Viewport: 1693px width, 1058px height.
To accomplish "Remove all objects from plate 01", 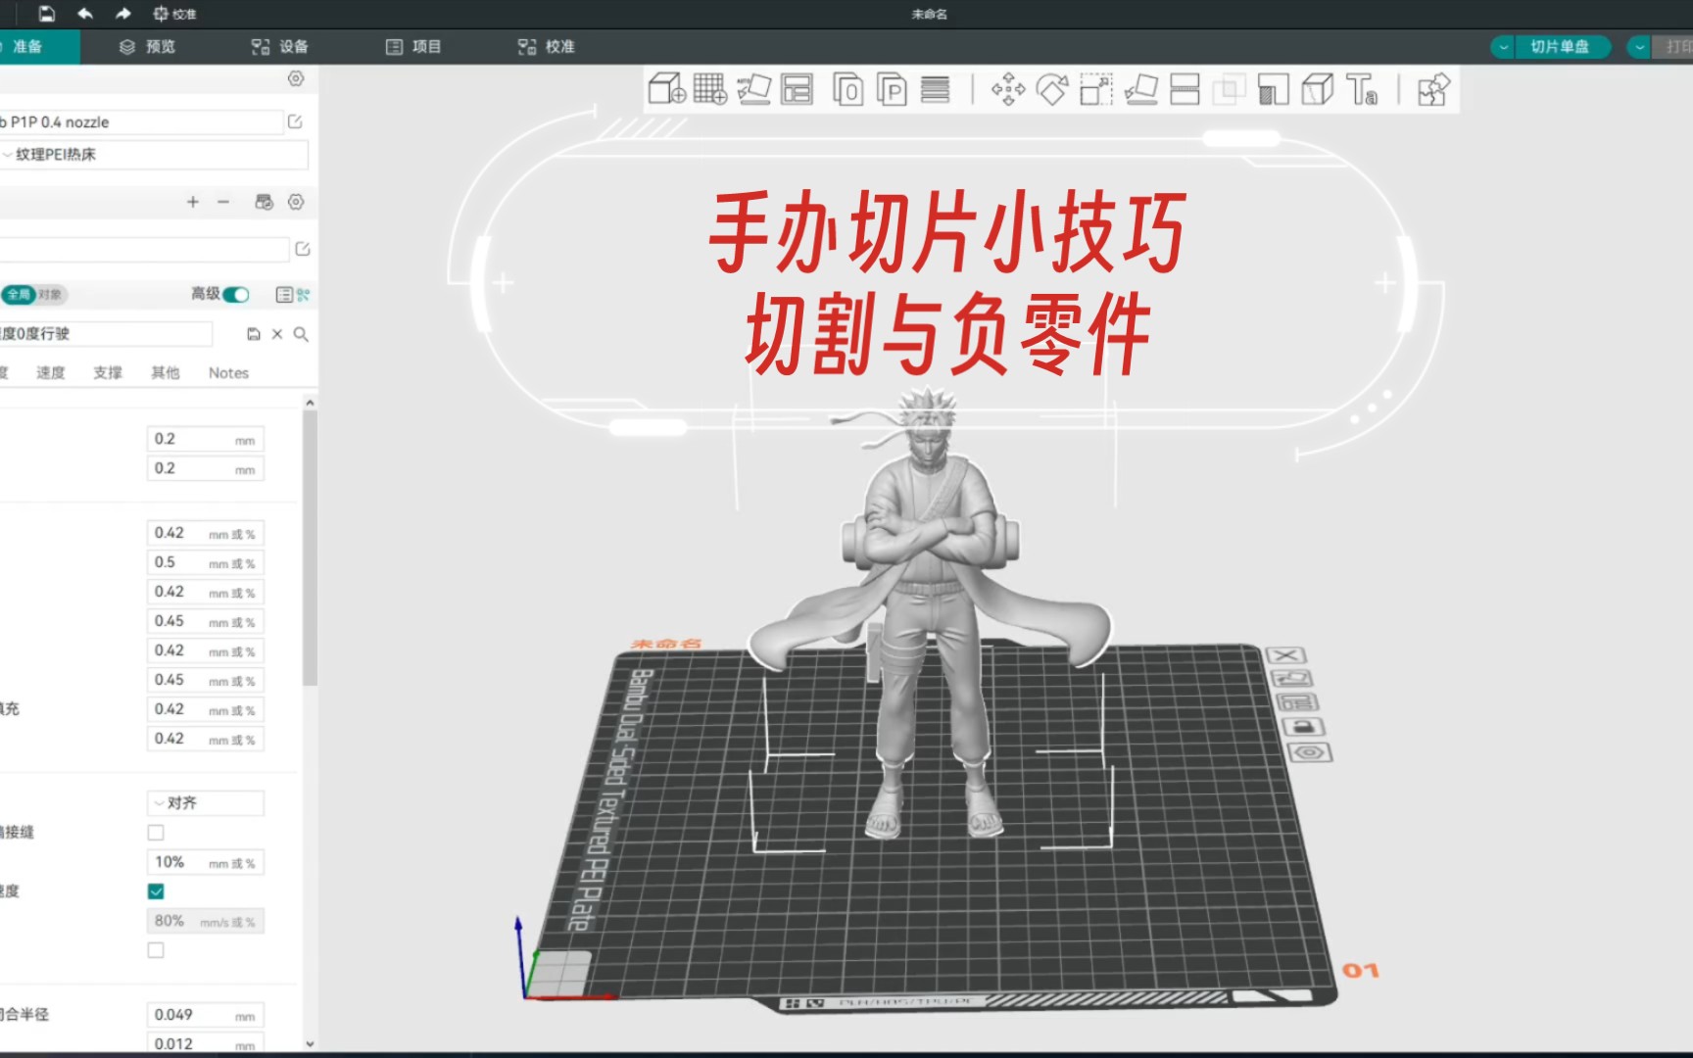I will point(1286,655).
